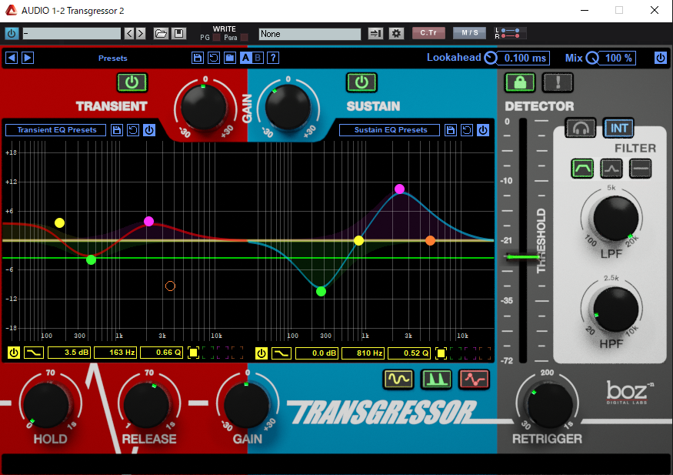
Task: Open Transient EQ Presets dropdown
Action: click(x=56, y=130)
